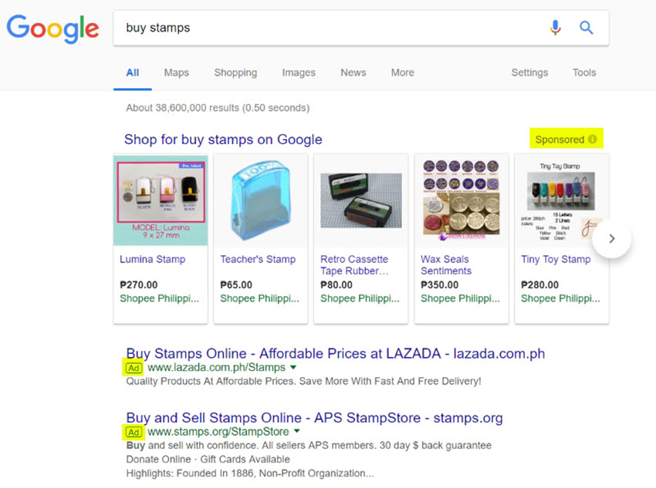Click Shopee Philippi... under the ₱350.00 price
656x488 pixels.
[x=460, y=298]
